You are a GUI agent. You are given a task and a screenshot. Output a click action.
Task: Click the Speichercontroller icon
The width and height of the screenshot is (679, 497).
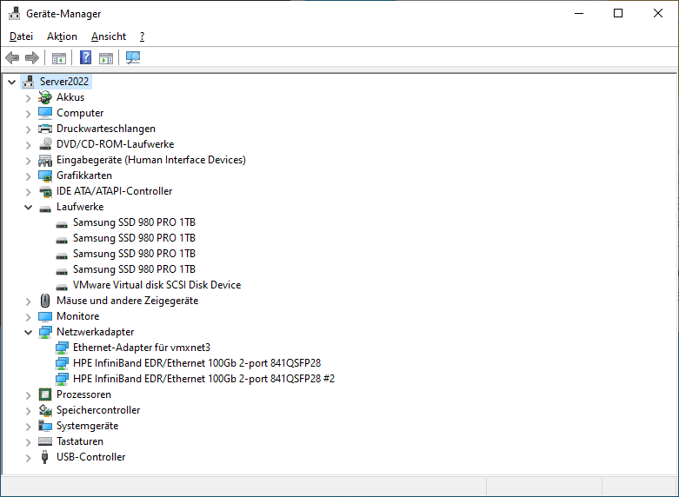45,410
